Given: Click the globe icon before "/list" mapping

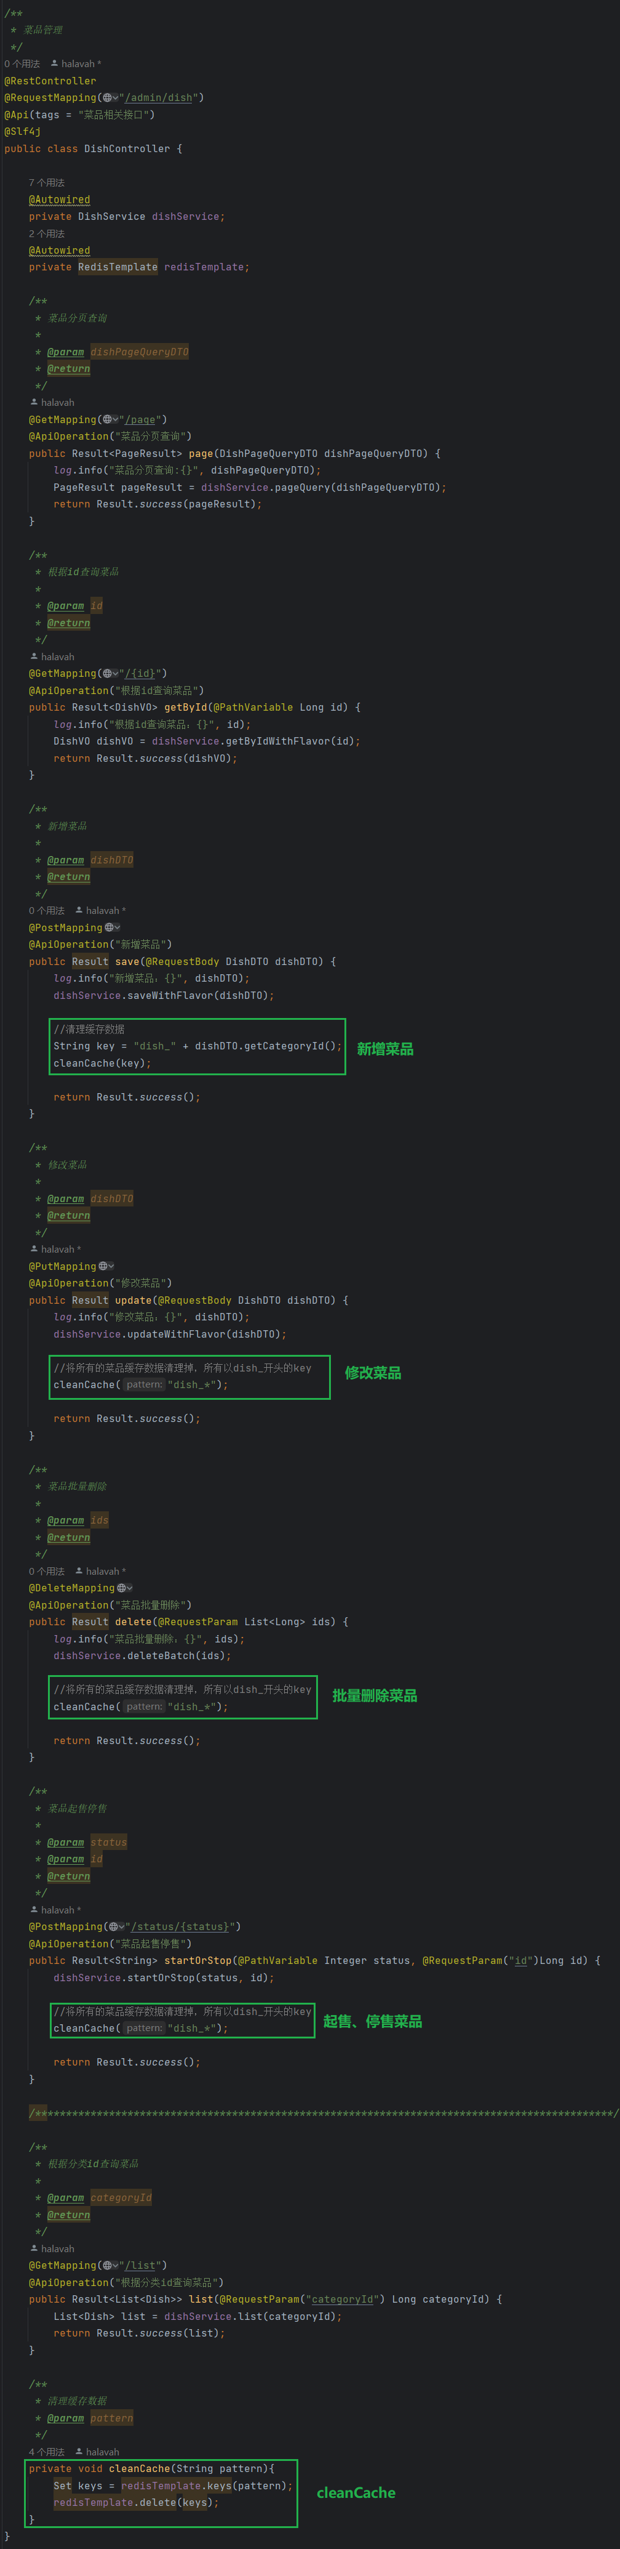Looking at the screenshot, I should (108, 2265).
